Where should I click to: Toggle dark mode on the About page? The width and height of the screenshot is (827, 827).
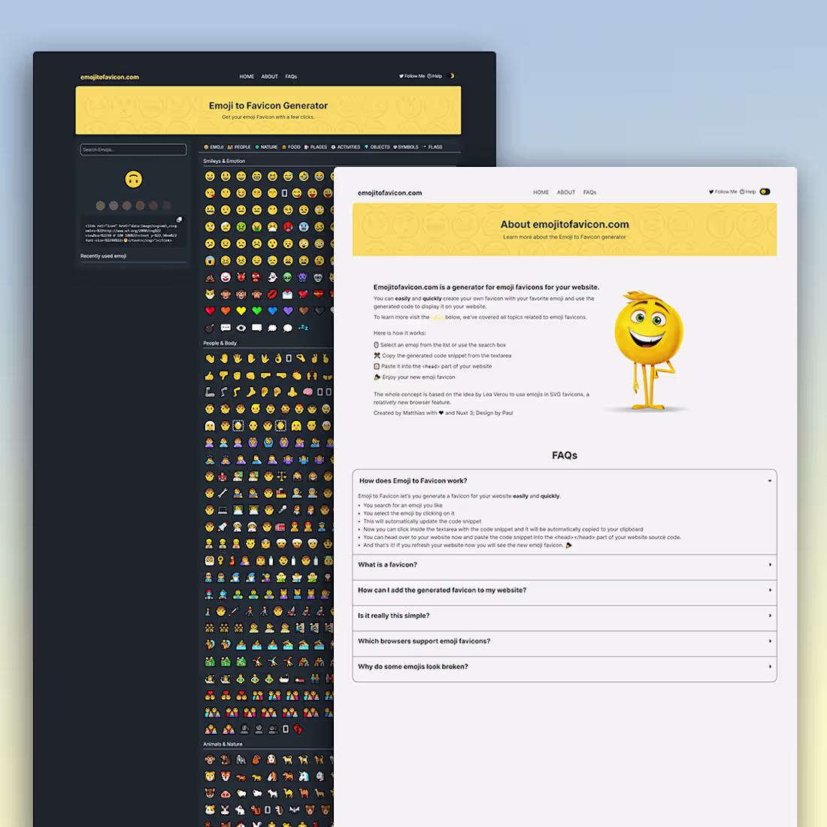click(765, 192)
